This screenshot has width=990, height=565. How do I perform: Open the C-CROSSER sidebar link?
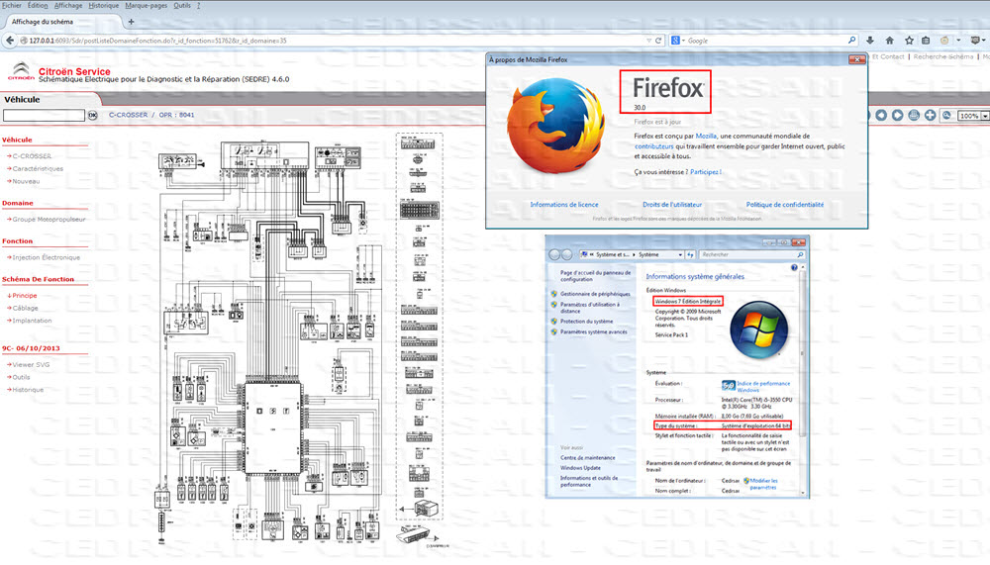(32, 156)
